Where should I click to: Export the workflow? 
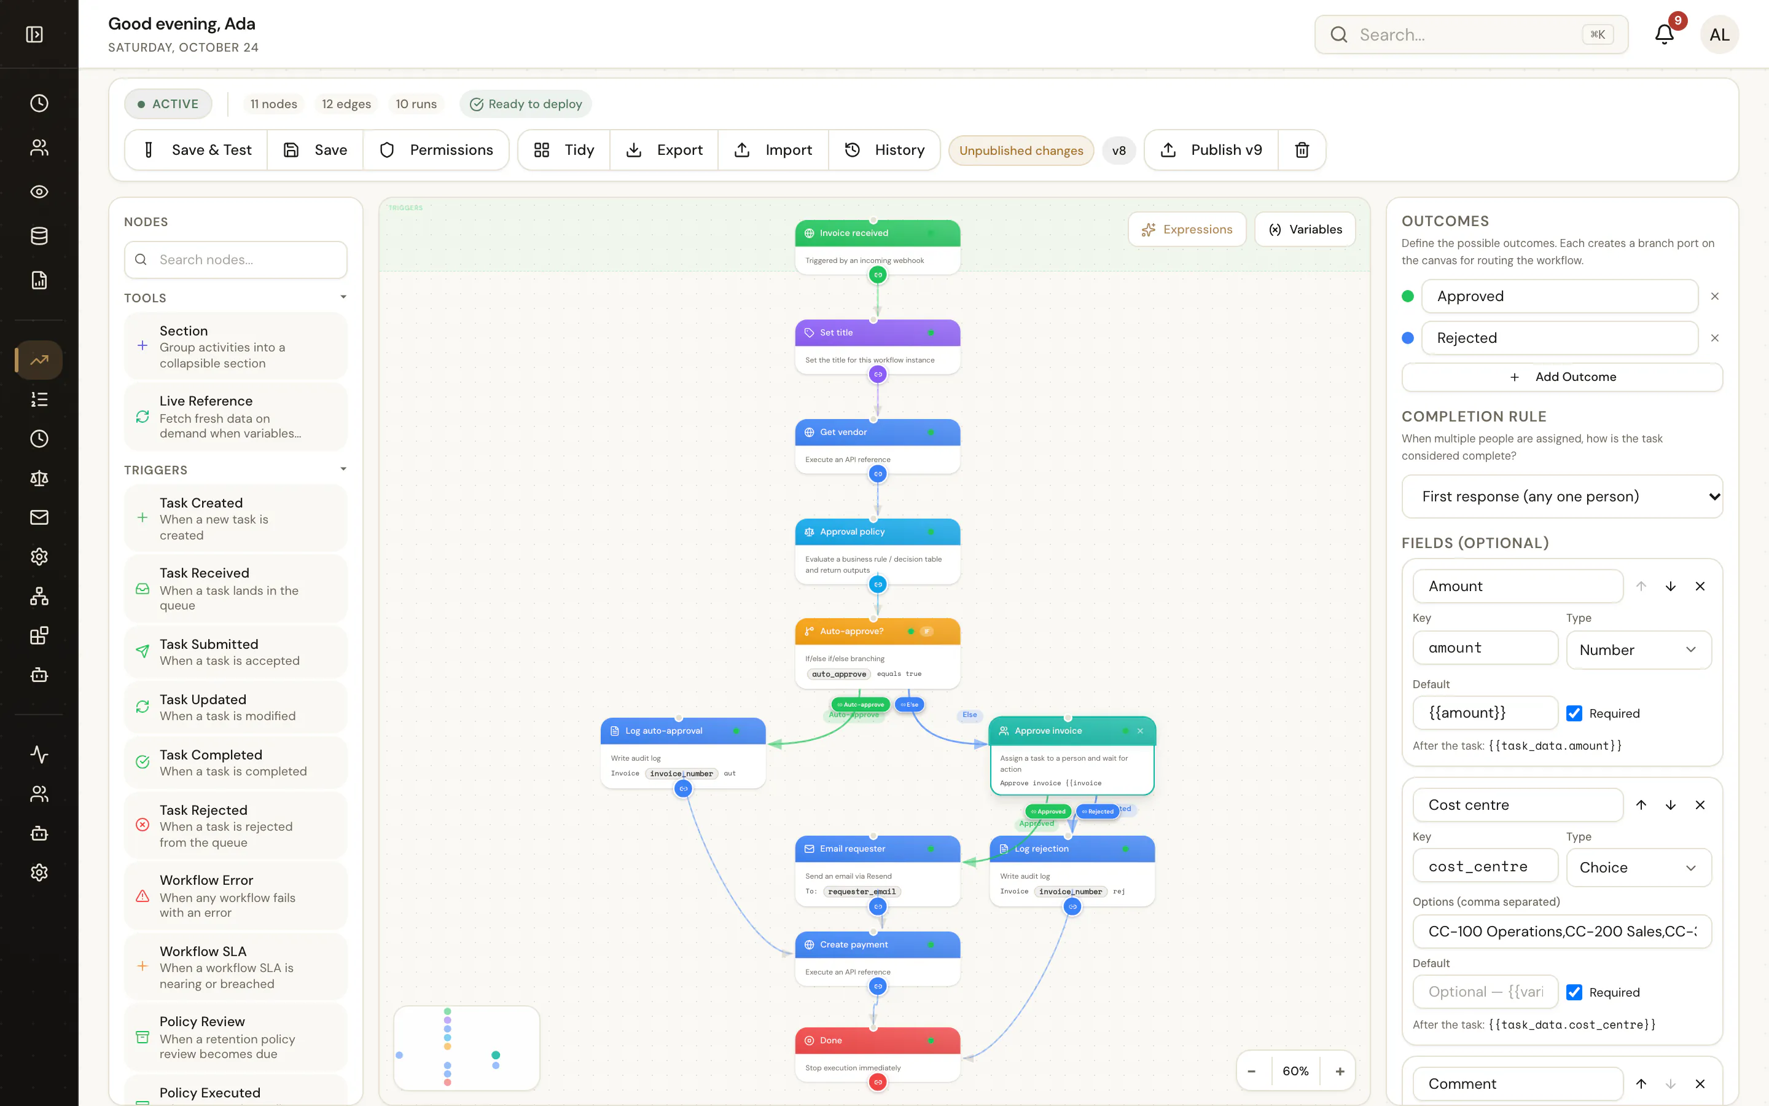pyautogui.click(x=664, y=150)
